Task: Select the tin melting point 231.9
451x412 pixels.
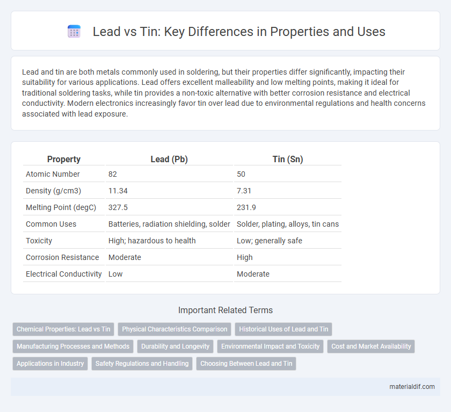Action: 246,207
